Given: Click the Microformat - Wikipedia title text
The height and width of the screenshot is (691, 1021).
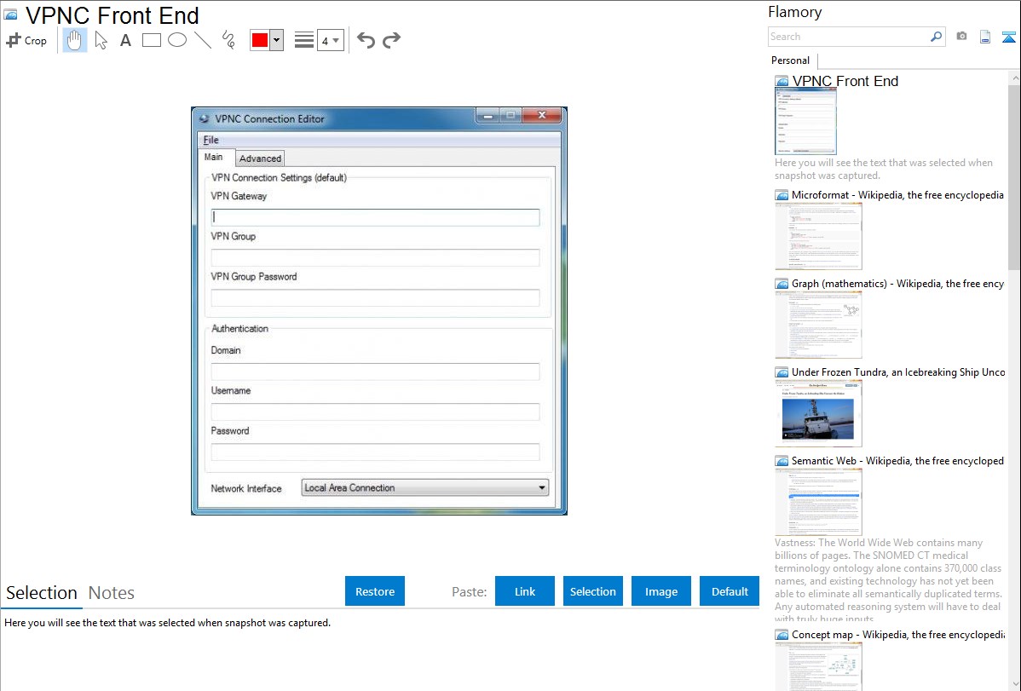Looking at the screenshot, I should [897, 195].
